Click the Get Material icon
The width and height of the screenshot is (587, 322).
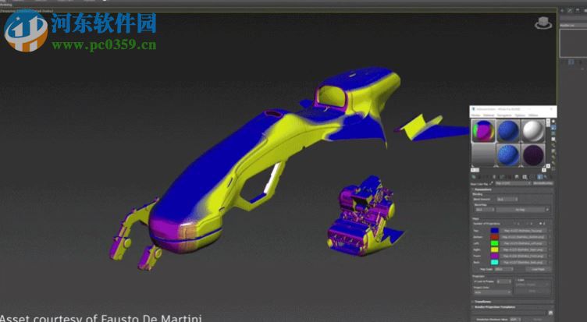click(473, 177)
